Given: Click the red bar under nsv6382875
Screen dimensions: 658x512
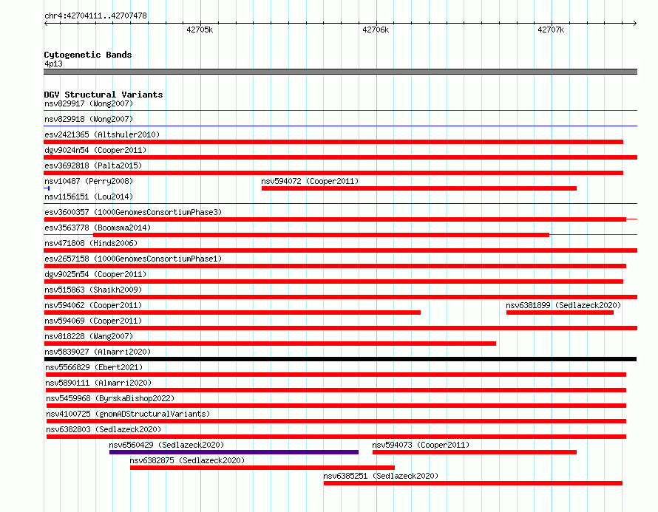Looking at the screenshot, I should point(262,468).
